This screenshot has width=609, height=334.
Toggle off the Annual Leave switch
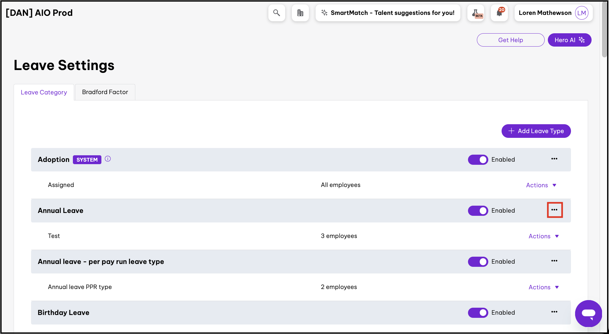click(478, 211)
